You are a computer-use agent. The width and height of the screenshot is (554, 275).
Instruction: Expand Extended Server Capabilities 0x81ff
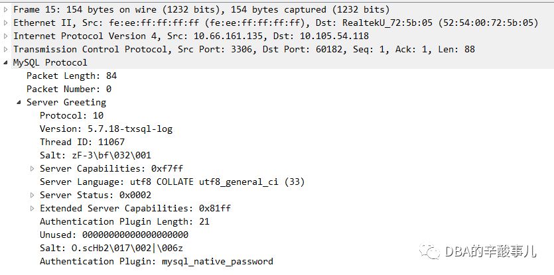pos(33,208)
